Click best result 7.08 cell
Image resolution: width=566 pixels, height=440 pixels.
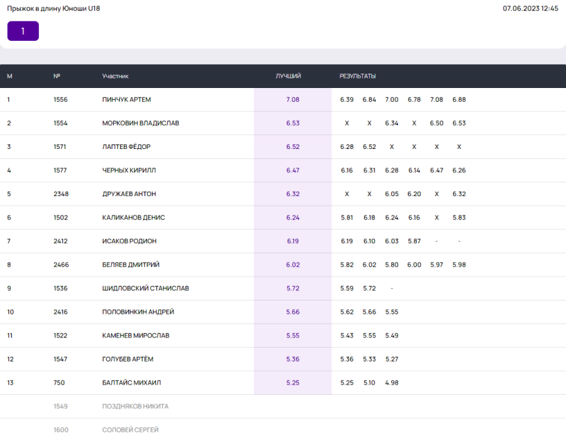pyautogui.click(x=292, y=99)
